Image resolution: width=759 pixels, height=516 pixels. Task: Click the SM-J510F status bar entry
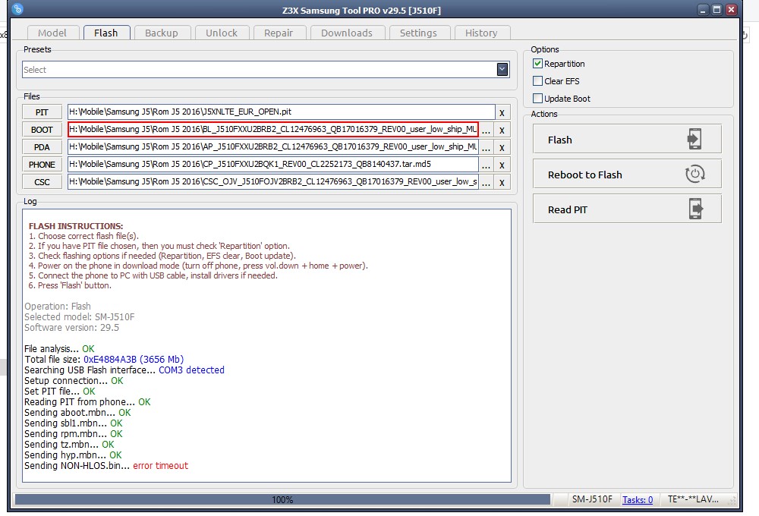592,499
